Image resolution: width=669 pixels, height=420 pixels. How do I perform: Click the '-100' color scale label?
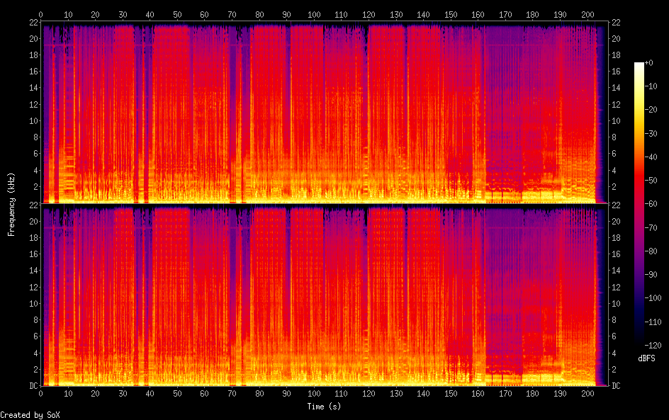pos(653,298)
